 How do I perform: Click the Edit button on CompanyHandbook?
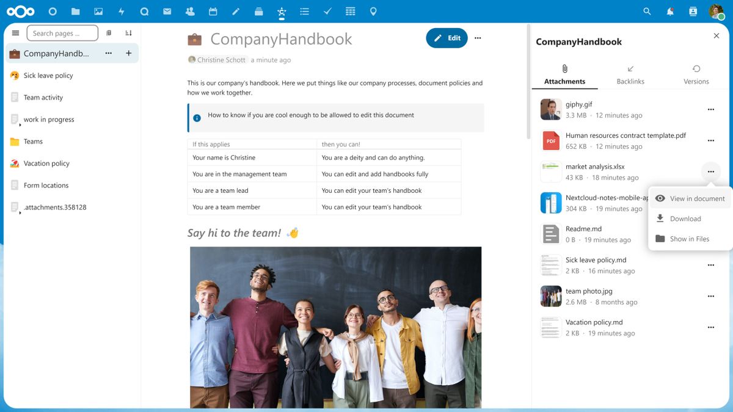[x=447, y=38]
